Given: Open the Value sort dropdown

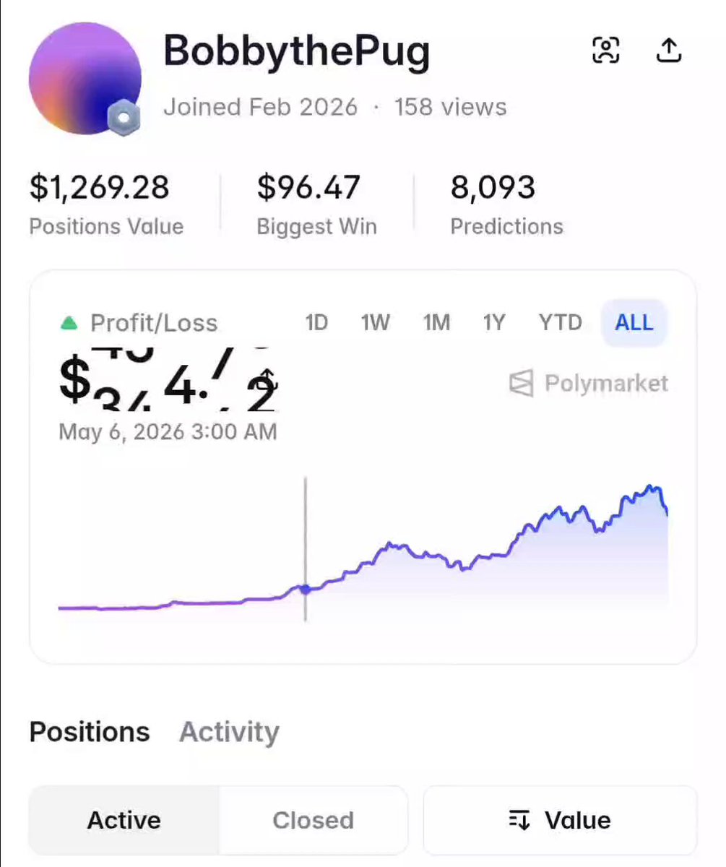Looking at the screenshot, I should (560, 820).
